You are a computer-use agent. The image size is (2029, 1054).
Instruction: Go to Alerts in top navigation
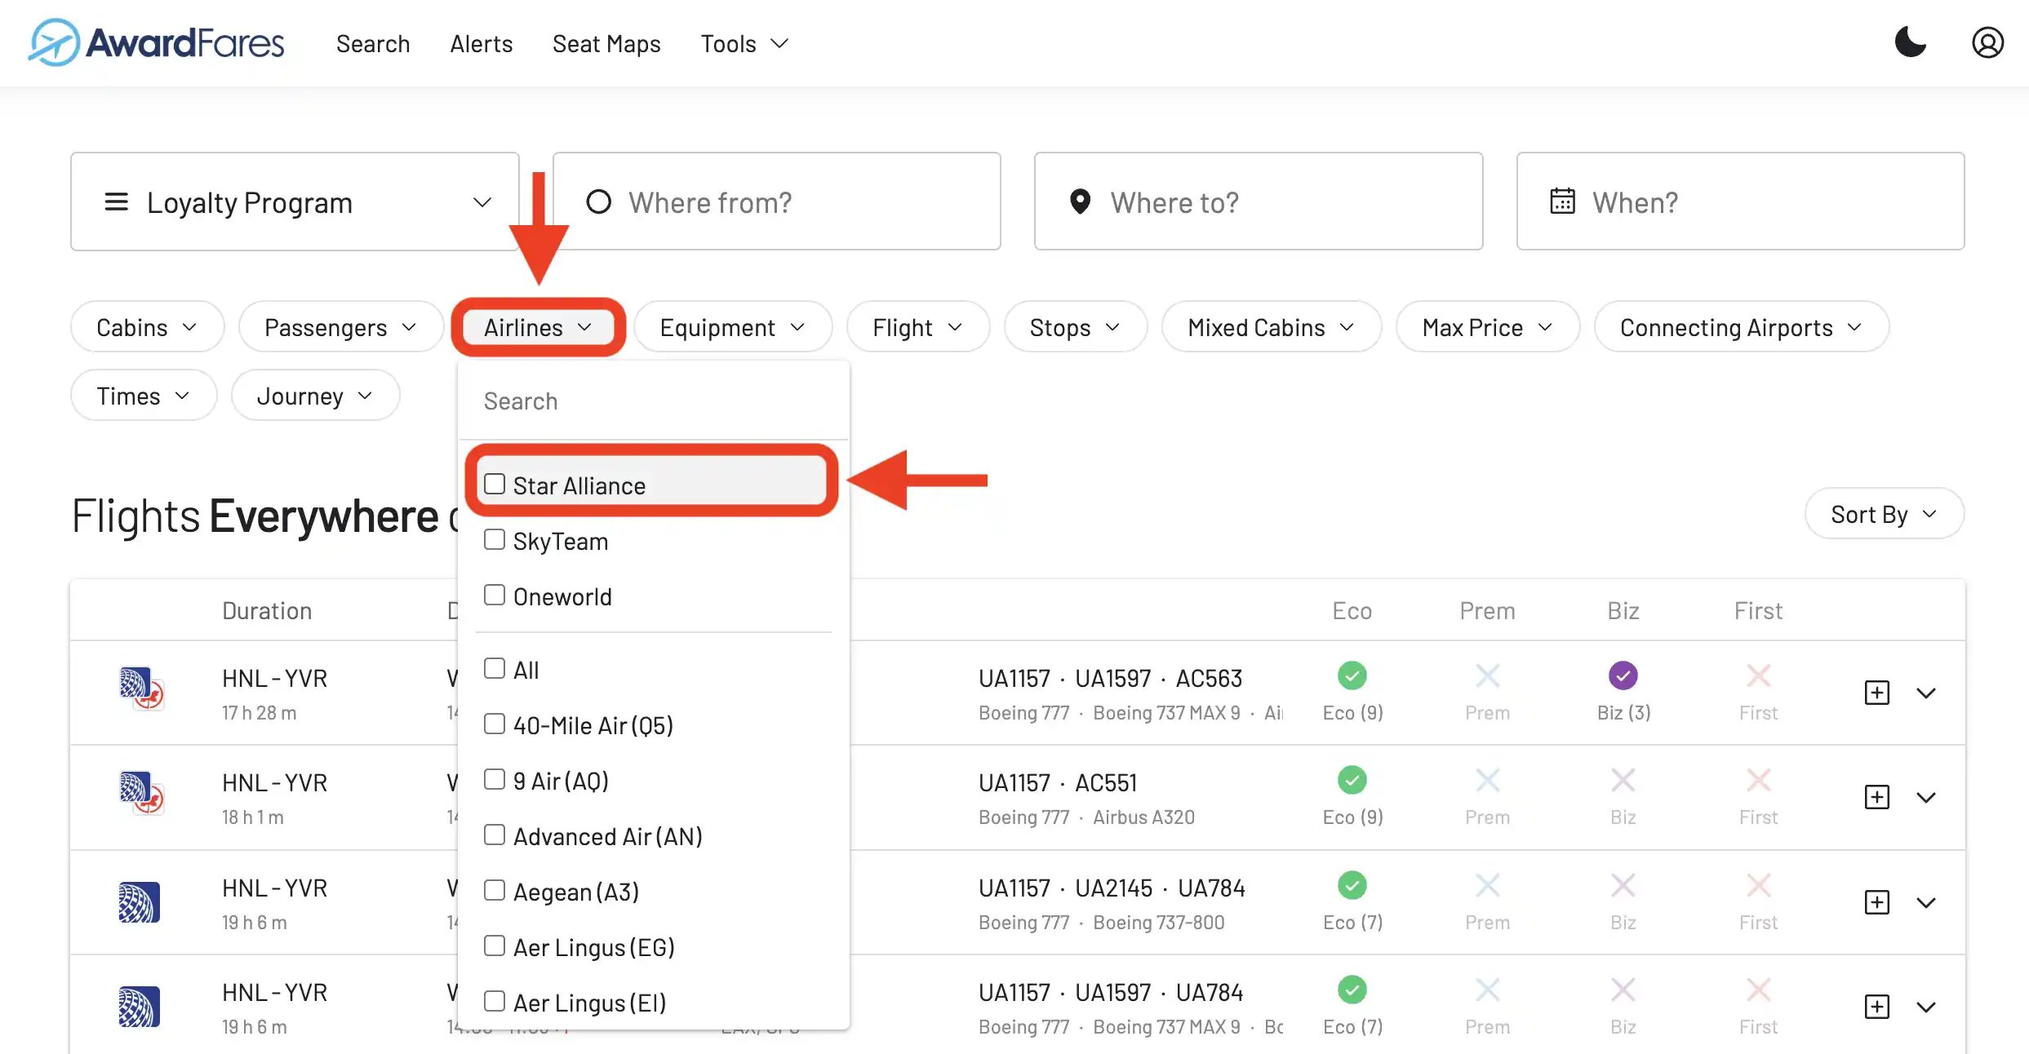point(482,43)
